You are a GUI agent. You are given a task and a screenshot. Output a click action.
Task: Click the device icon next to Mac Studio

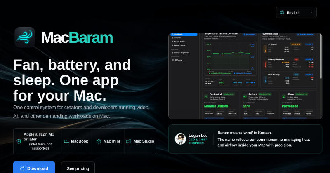point(129,141)
